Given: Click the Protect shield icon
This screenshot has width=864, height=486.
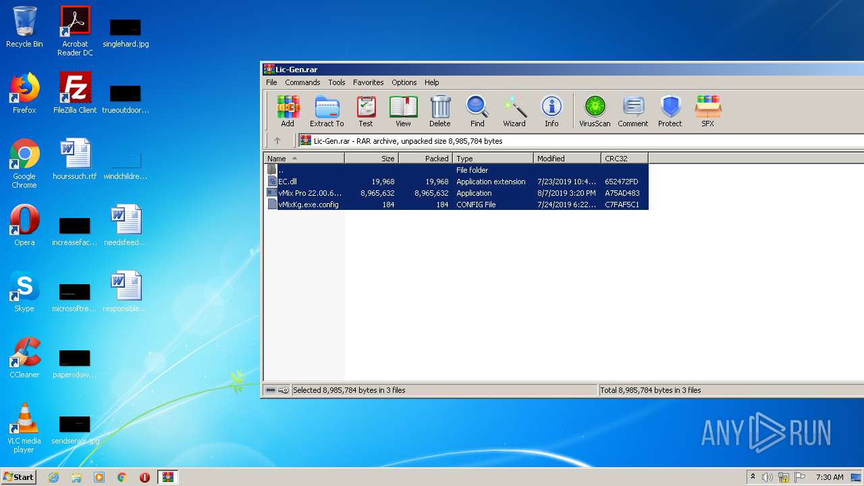Looking at the screenshot, I should (670, 111).
